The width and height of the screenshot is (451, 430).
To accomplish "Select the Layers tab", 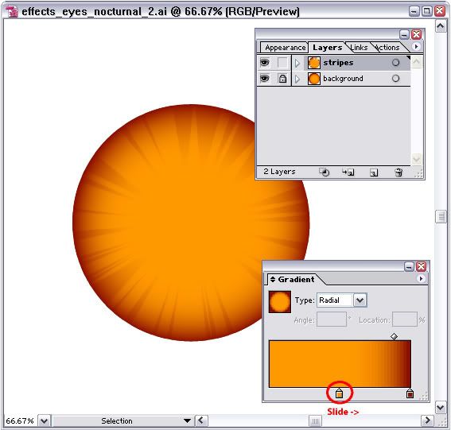I will [x=328, y=48].
